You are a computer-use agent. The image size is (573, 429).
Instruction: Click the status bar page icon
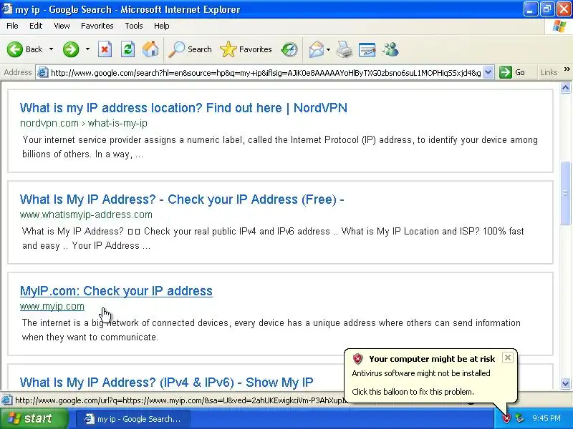(6, 400)
